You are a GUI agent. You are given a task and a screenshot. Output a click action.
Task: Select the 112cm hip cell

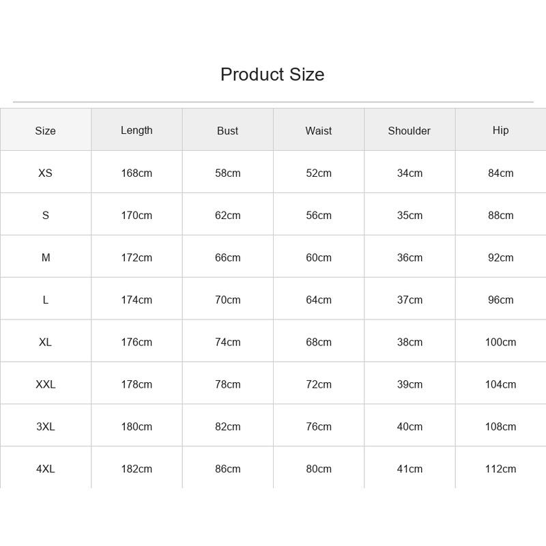[x=500, y=469]
